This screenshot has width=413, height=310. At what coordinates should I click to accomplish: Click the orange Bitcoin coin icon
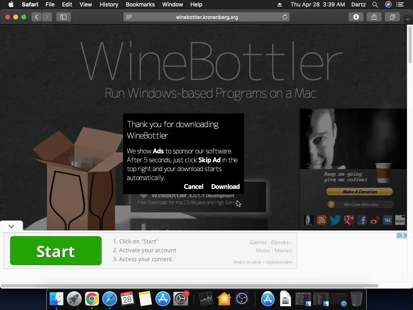click(331, 204)
